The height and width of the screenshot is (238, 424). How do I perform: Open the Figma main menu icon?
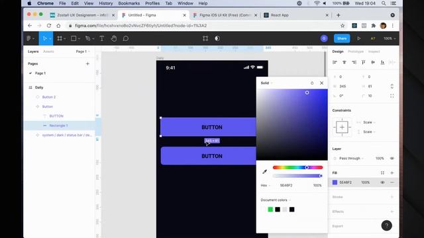pos(29,38)
